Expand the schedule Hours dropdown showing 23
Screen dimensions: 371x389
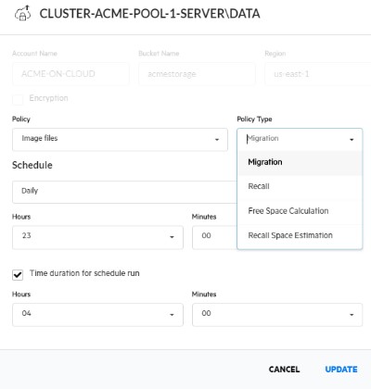pyautogui.click(x=97, y=237)
